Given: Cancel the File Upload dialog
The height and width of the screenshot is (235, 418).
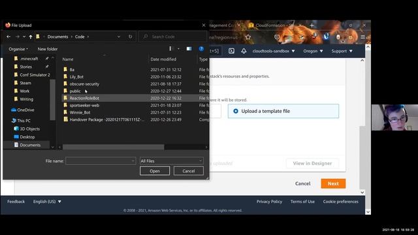Looking at the screenshot, I should click(x=189, y=171).
